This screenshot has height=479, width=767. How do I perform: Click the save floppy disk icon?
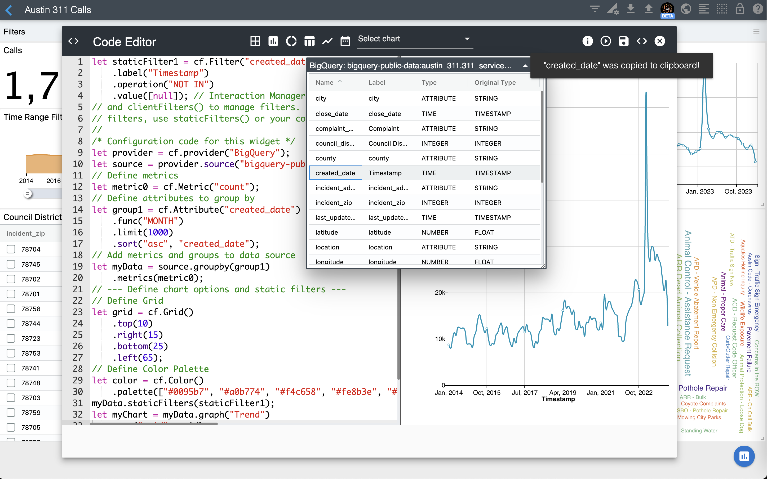point(623,41)
